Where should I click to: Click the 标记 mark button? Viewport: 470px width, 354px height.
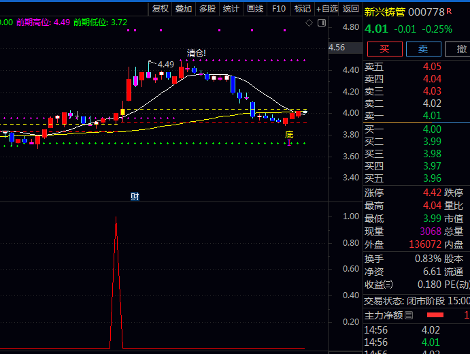303,9
